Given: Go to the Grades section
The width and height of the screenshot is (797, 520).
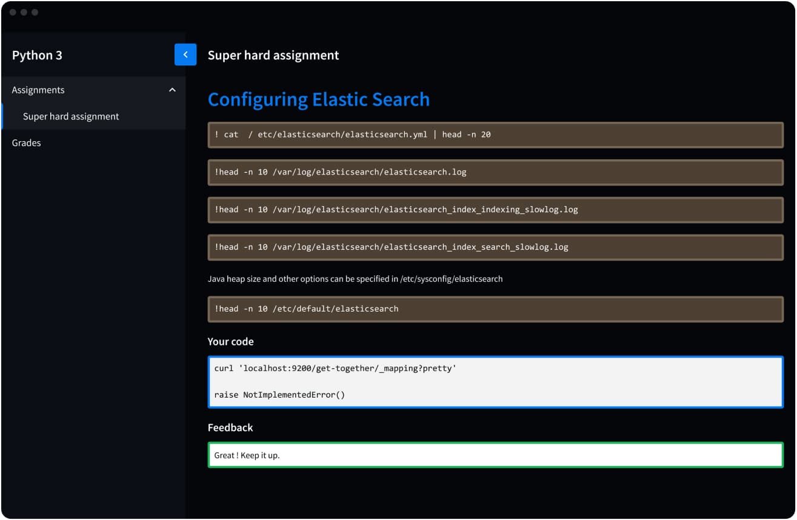Looking at the screenshot, I should (x=27, y=143).
